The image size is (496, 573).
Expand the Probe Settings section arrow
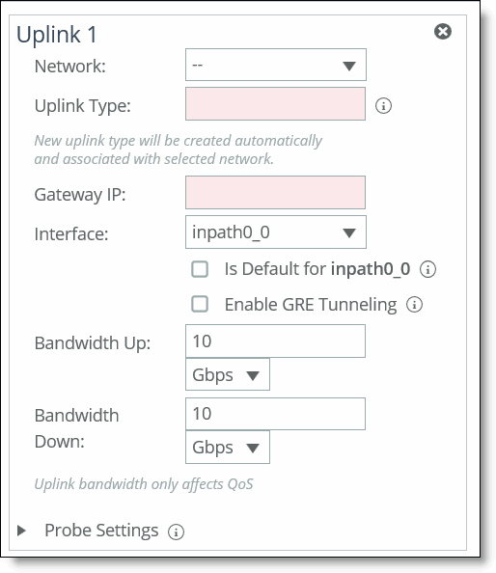pos(22,531)
